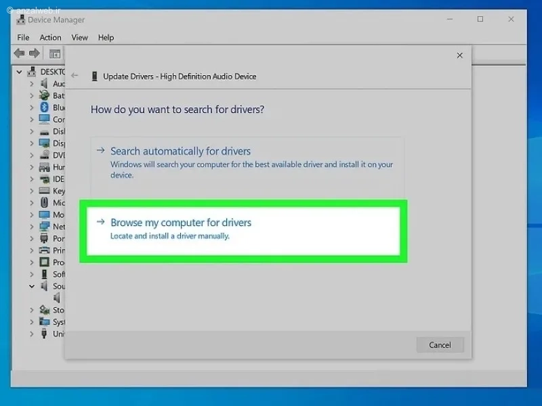The width and height of the screenshot is (542, 406).
Task: Open the Action menu
Action: pyautogui.click(x=50, y=37)
